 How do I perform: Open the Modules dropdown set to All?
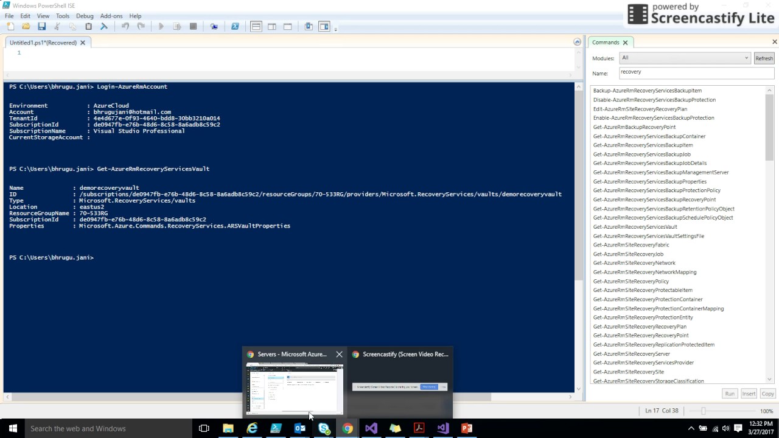coord(685,58)
